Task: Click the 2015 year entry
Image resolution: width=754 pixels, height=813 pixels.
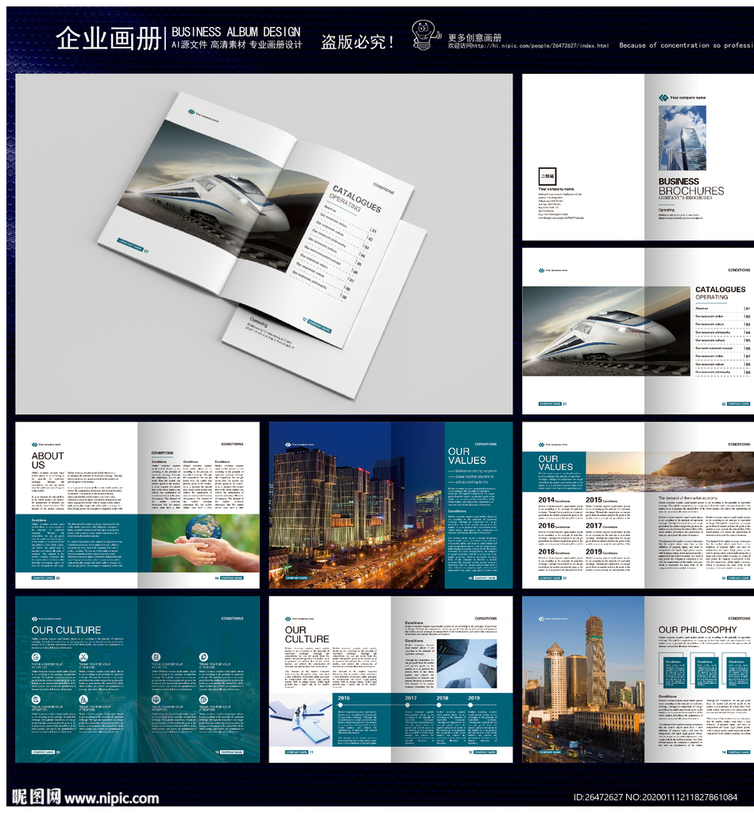Action: (601, 500)
